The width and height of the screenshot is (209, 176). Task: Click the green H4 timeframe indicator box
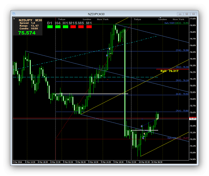pos(58,27)
